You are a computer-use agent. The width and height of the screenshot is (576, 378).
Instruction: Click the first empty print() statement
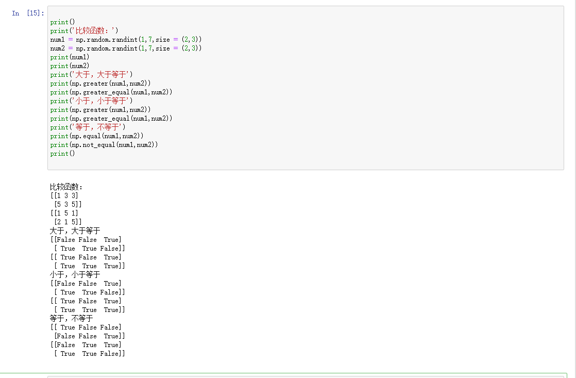click(x=61, y=22)
